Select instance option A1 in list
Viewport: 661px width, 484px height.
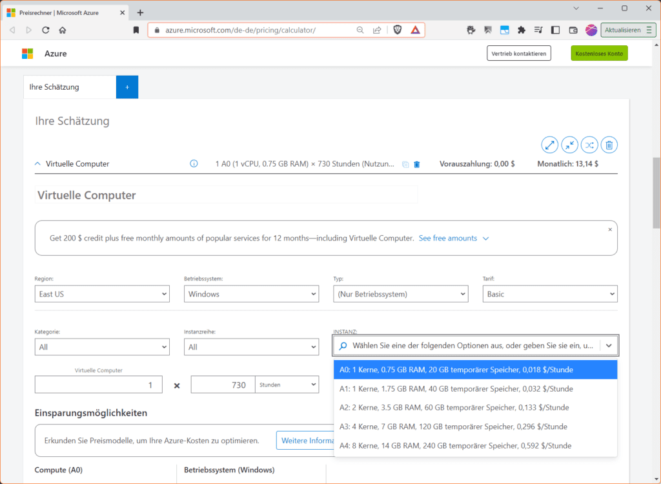point(476,388)
